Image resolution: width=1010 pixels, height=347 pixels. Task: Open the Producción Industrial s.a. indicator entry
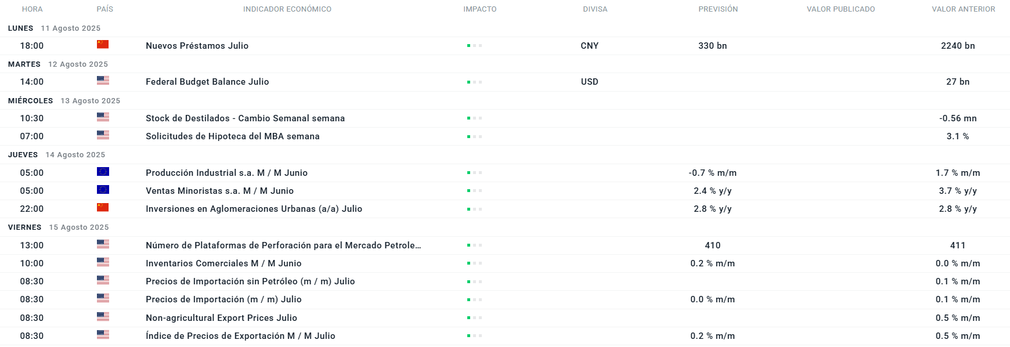pos(226,172)
